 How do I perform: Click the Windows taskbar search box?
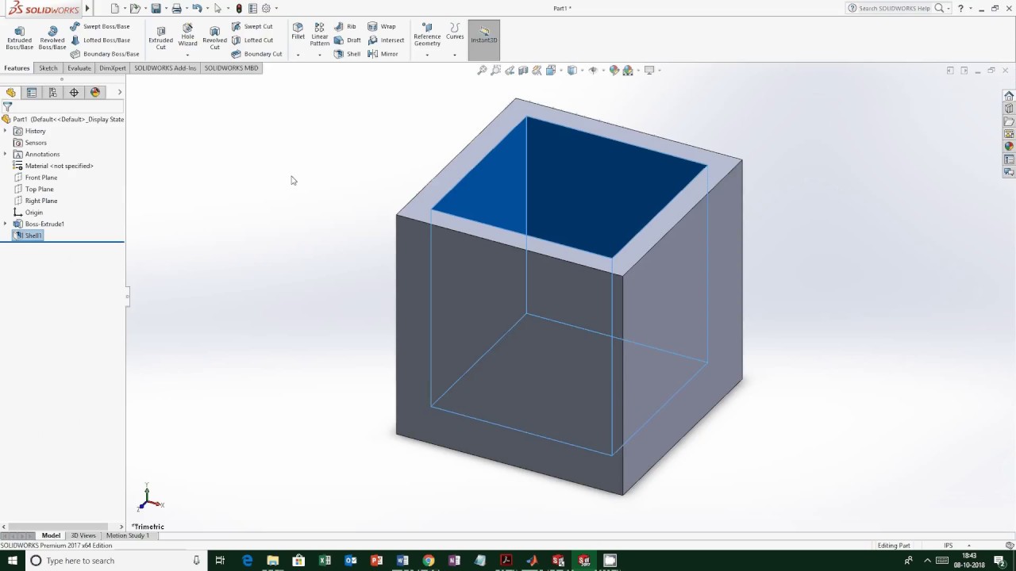tap(115, 561)
